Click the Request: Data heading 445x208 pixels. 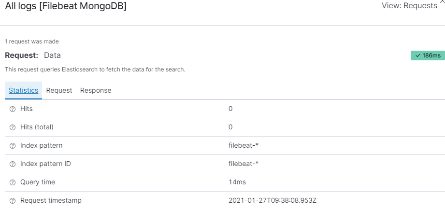(x=33, y=55)
